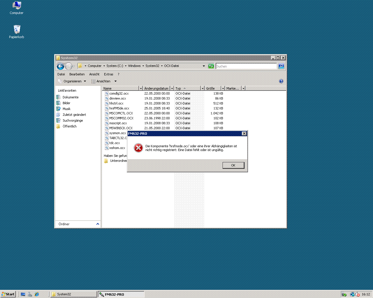The width and height of the screenshot is (373, 298).
Task: Expand the Ansichten views dropdown arrow
Action: point(115,81)
